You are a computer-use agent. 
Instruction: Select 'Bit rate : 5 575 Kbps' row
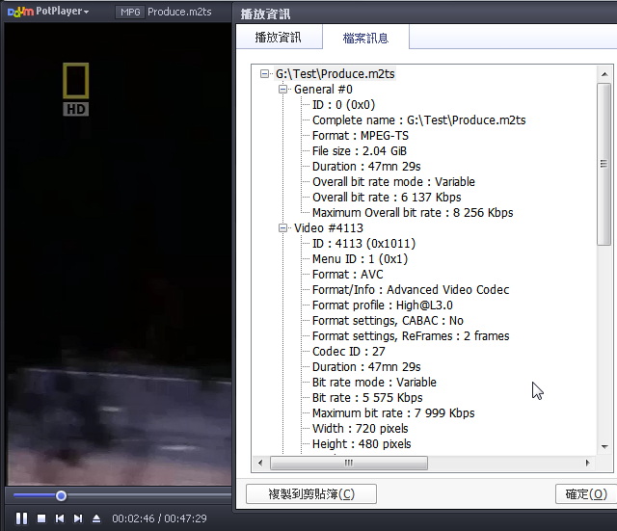tap(367, 398)
